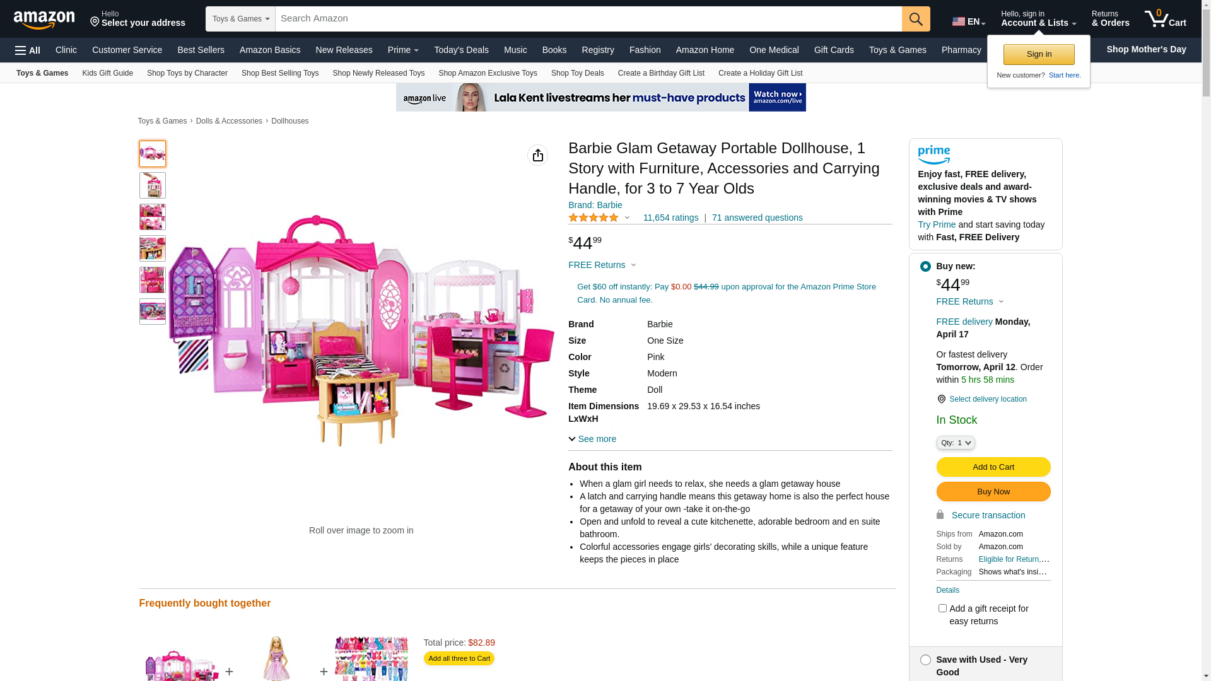Check the gift receipt checkbox
The width and height of the screenshot is (1211, 681).
tap(942, 608)
